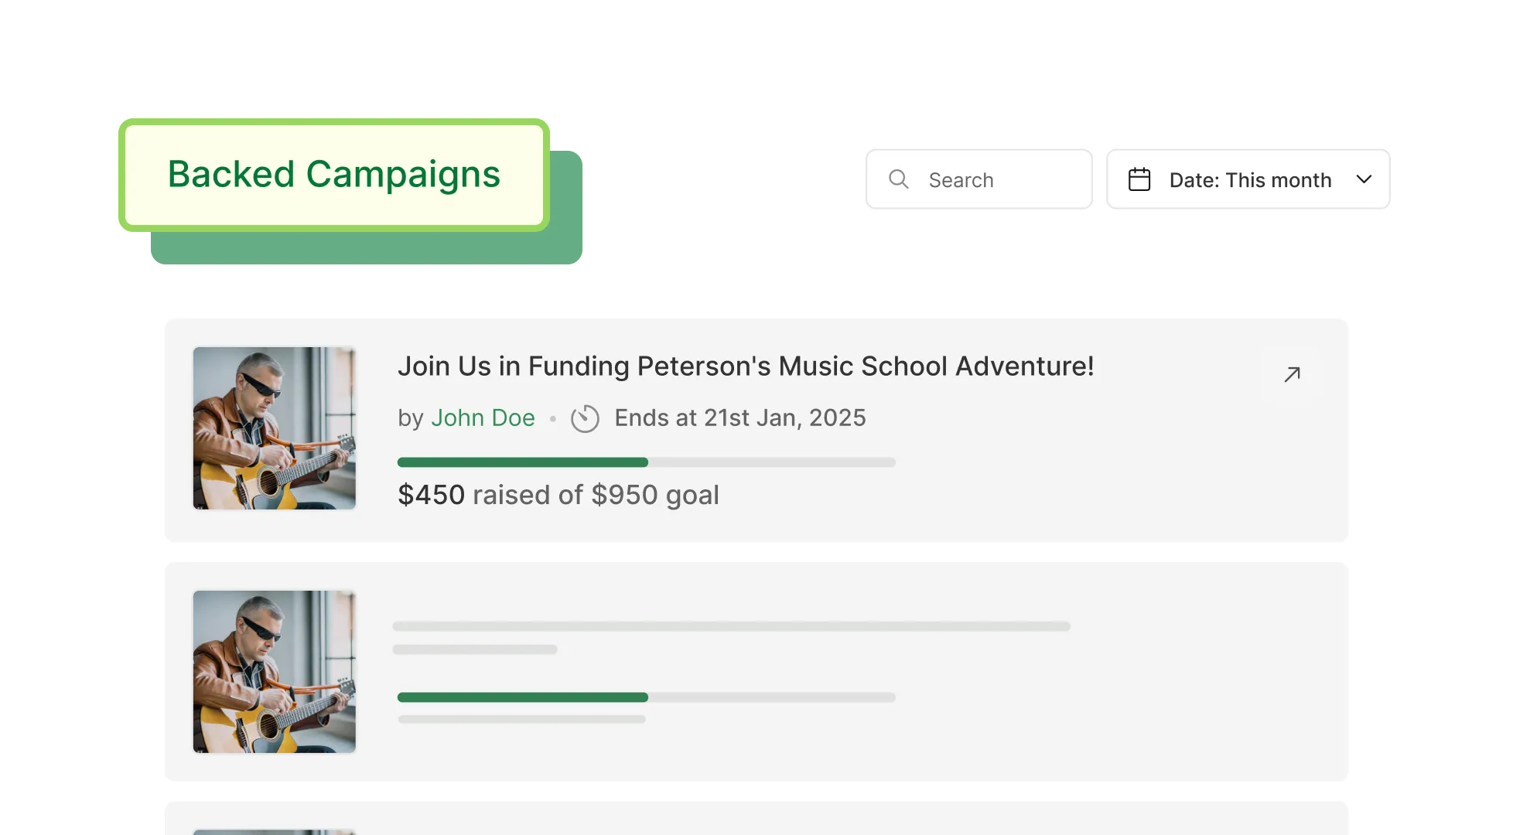Open the John Doe author link

coord(483,418)
